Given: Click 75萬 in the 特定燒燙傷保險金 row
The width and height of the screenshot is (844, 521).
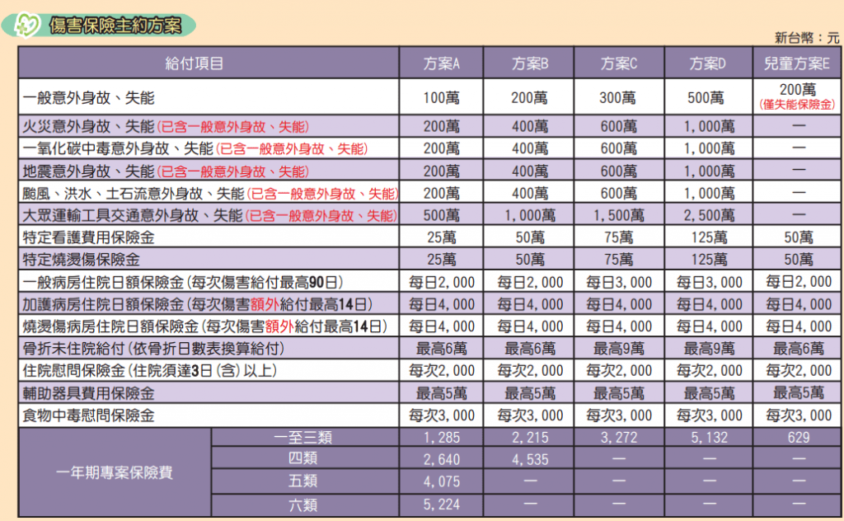Looking at the screenshot, I should 618,260.
